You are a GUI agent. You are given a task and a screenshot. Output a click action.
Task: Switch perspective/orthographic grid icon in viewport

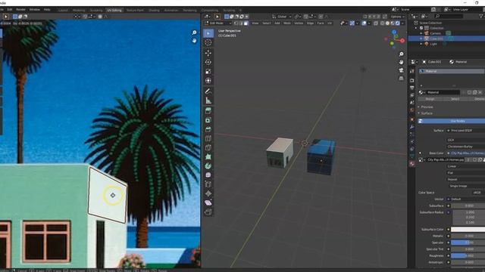pyautogui.click(x=401, y=79)
